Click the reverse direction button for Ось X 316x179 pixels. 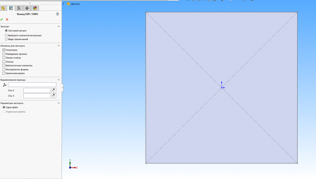tap(54, 90)
